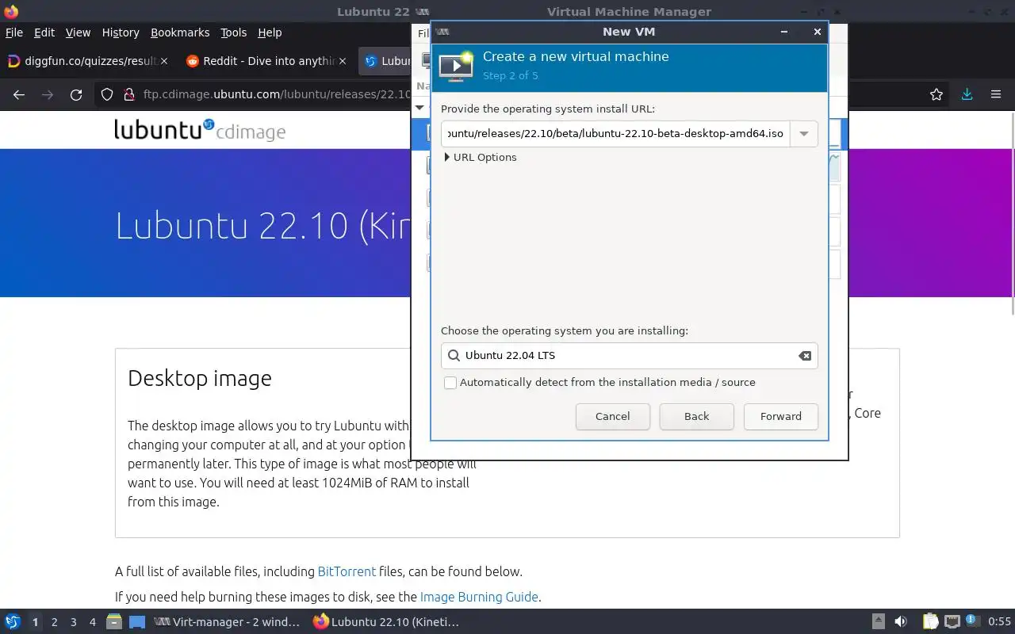Click the update notifier tray icon
The width and height of the screenshot is (1015, 634).
click(x=972, y=622)
